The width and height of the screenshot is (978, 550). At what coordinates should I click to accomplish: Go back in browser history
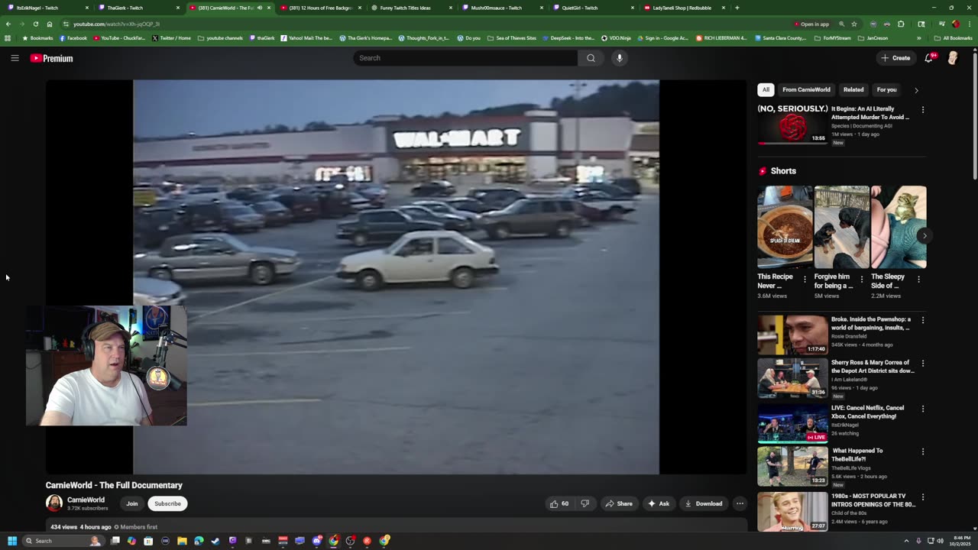(8, 24)
